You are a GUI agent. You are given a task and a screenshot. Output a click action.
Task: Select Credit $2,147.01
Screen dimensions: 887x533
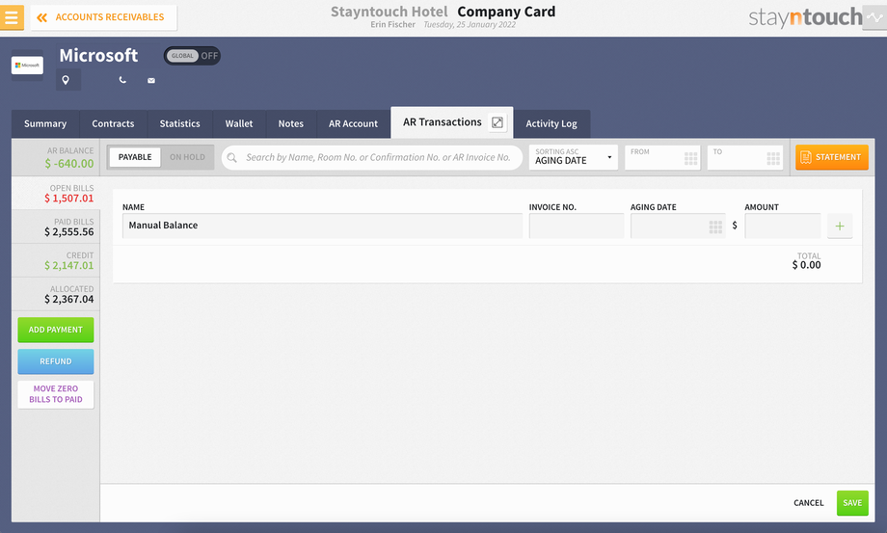click(x=56, y=260)
